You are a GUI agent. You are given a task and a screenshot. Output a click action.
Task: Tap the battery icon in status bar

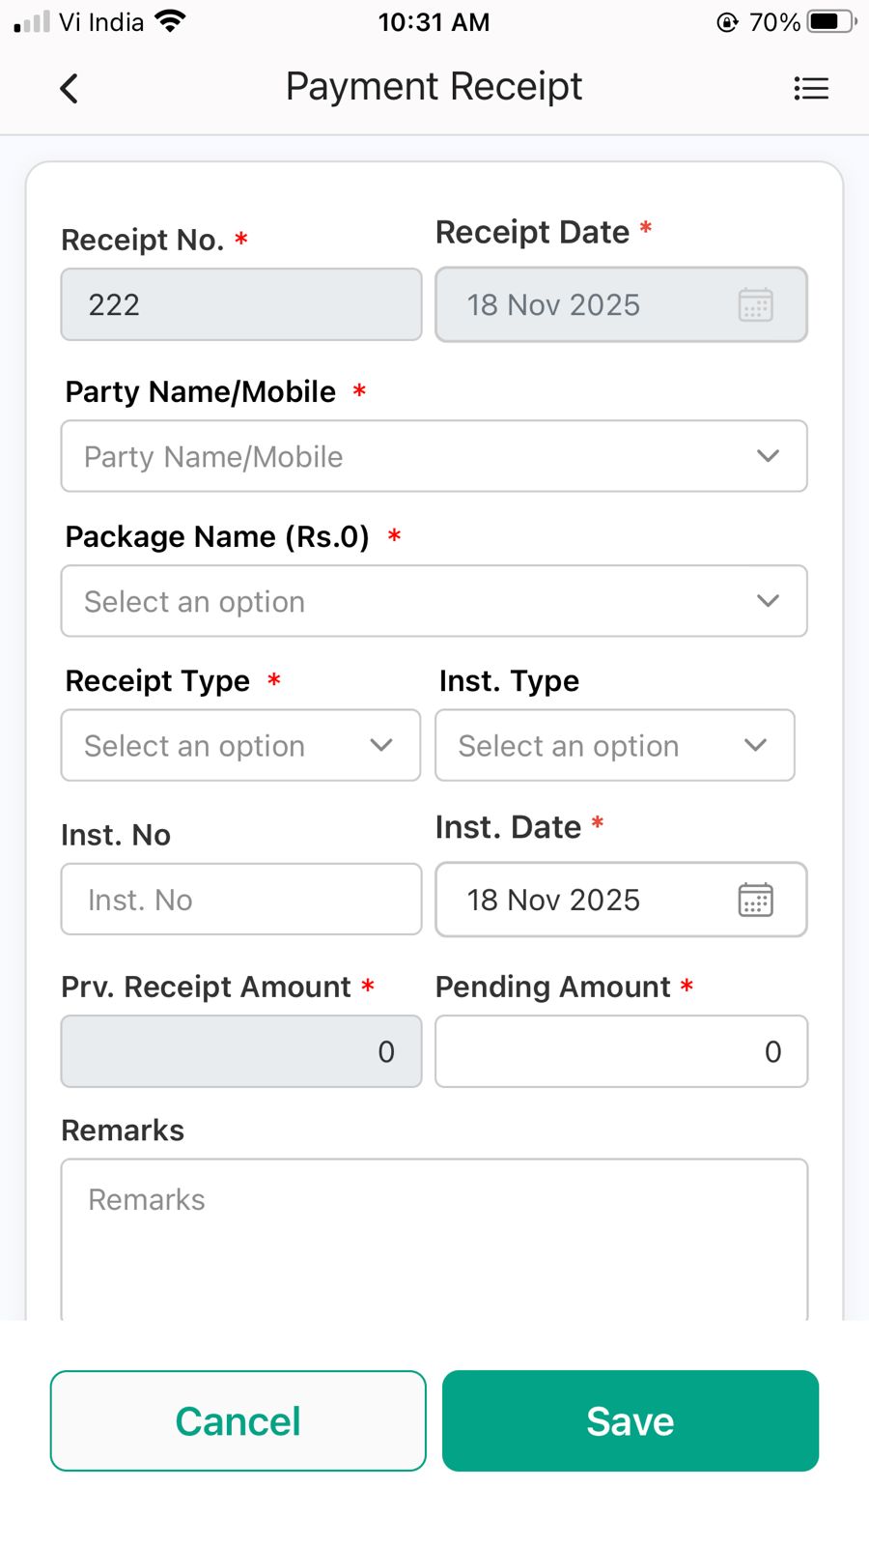(831, 21)
